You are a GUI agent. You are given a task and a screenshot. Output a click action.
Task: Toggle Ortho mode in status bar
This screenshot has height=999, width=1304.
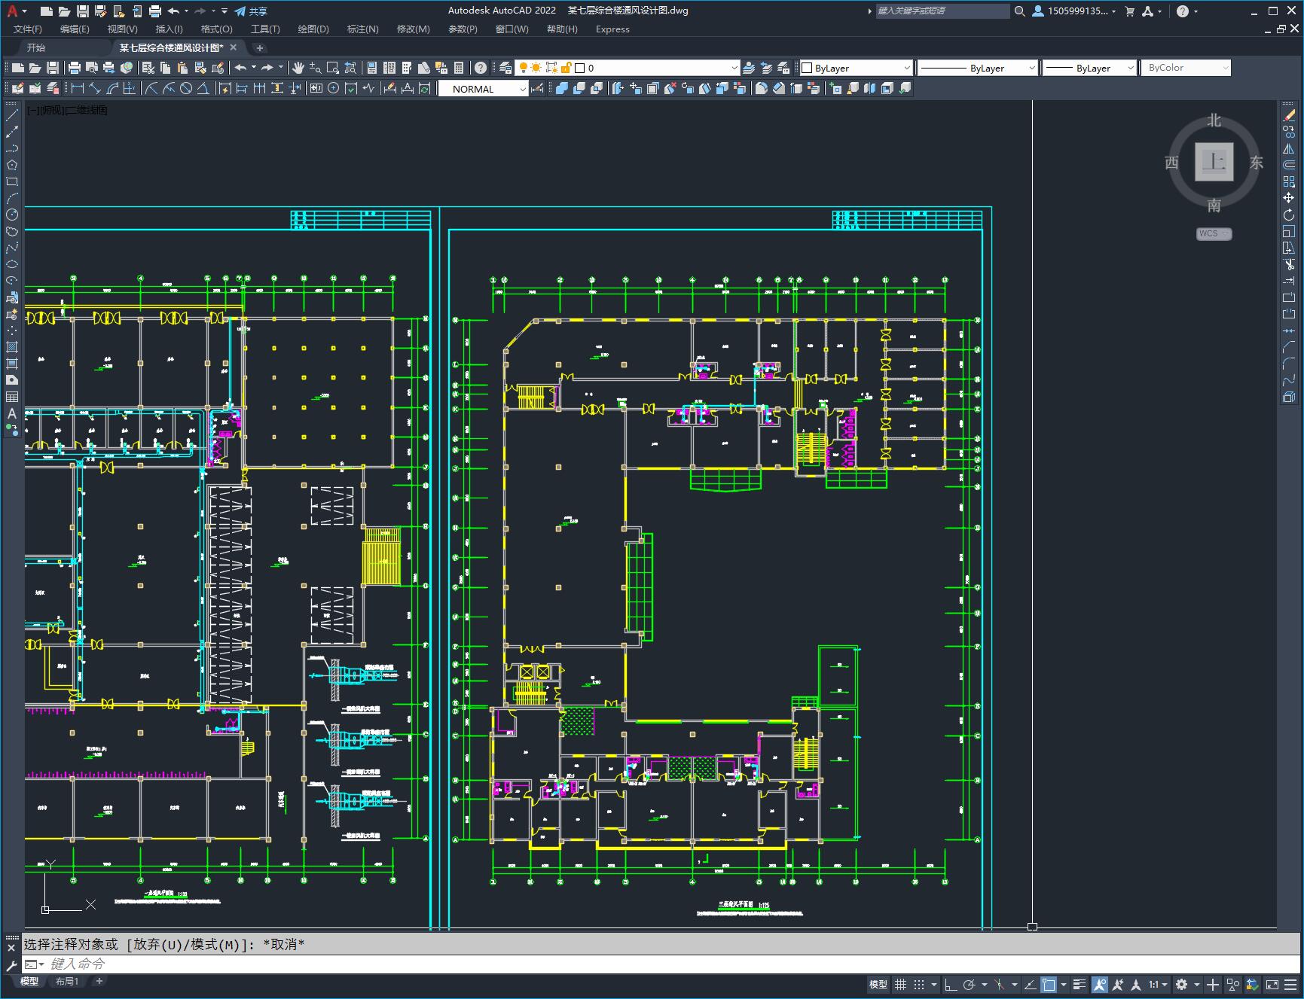coord(951,985)
